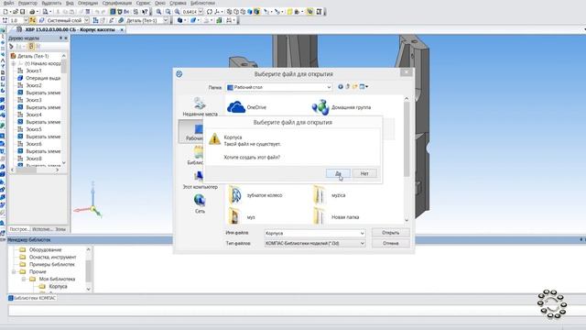
Task: Open the zoom scale 0.6414 dropdown
Action: click(201, 12)
